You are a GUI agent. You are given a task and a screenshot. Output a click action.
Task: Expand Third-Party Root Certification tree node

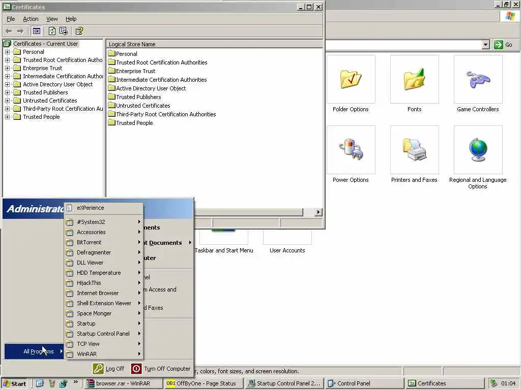[x=7, y=109]
